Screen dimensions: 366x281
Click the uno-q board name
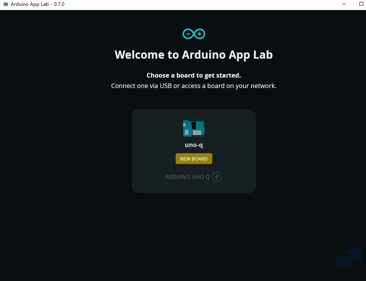click(x=194, y=145)
